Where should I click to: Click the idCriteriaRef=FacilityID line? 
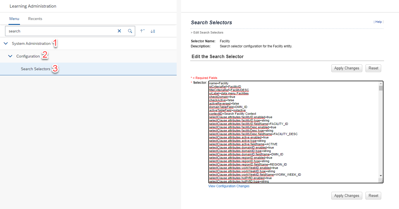pyautogui.click(x=225, y=87)
